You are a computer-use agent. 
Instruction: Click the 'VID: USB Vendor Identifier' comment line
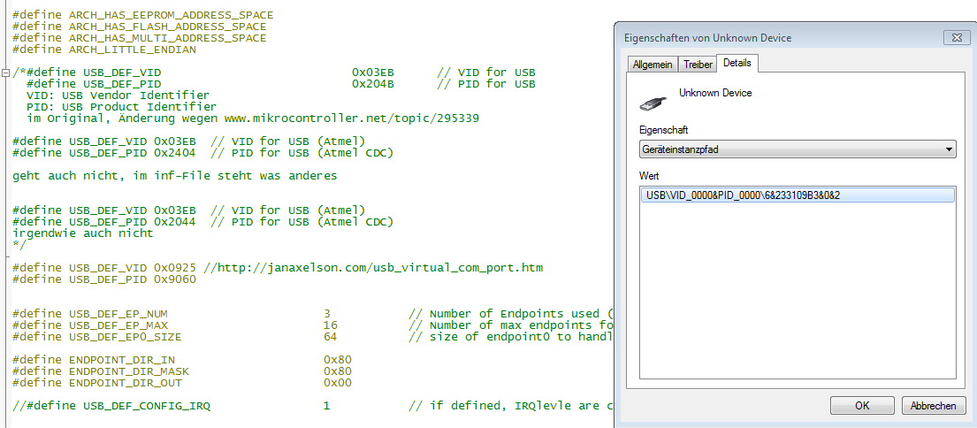coord(118,96)
